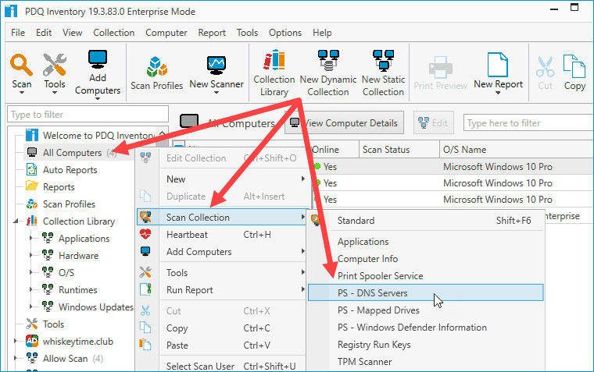
Task: Click the Heartbeat heart icon in context menu
Action: [145, 235]
